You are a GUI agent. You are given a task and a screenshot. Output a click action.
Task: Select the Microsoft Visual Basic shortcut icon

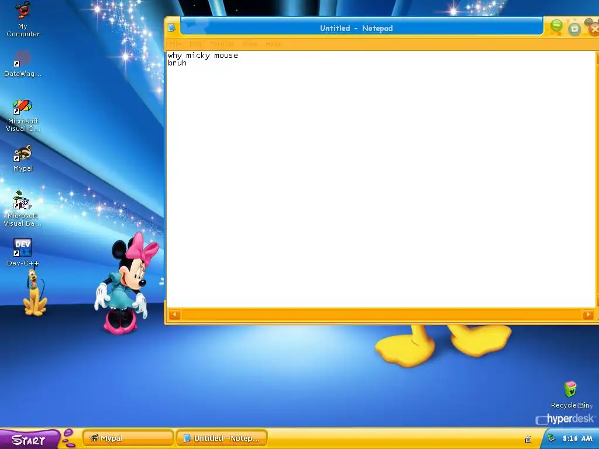click(23, 209)
